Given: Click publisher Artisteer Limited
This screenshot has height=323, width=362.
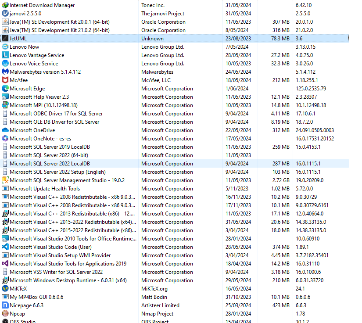Looking at the screenshot, I should tap(160, 305).
